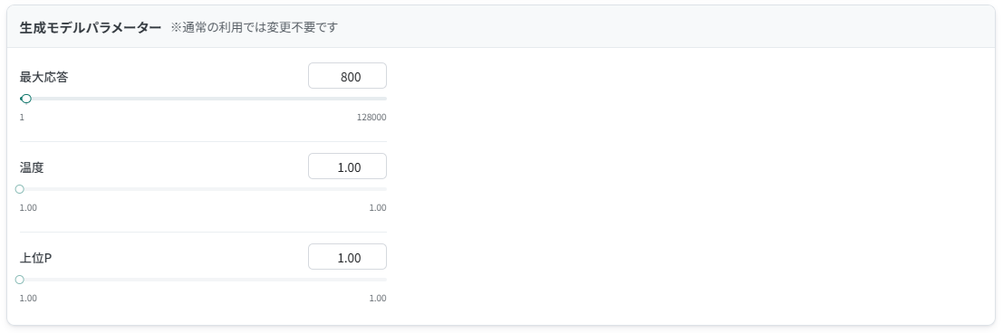Viewport: 1003px width, 333px height.
Task: Click the 上位P slider handle
Action: pos(19,280)
